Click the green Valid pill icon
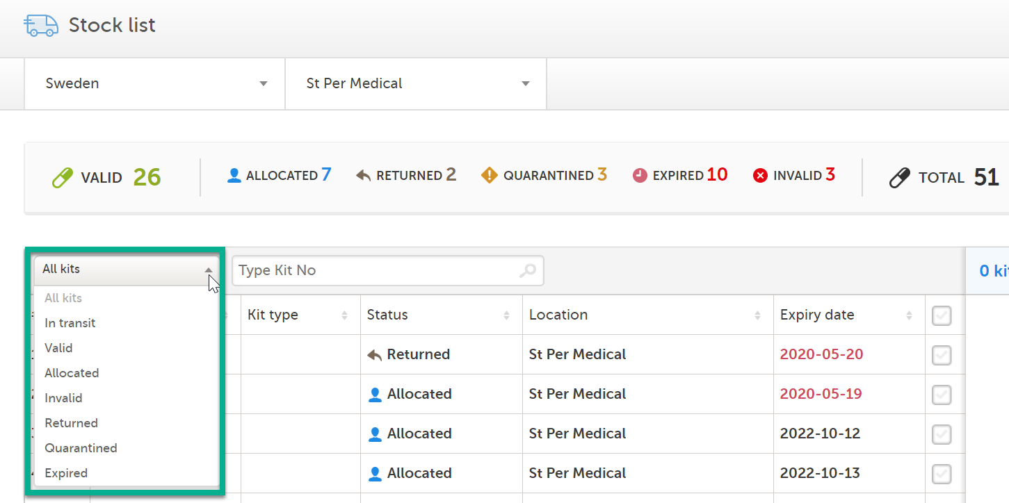Screen dimensions: 1009x503 (63, 178)
